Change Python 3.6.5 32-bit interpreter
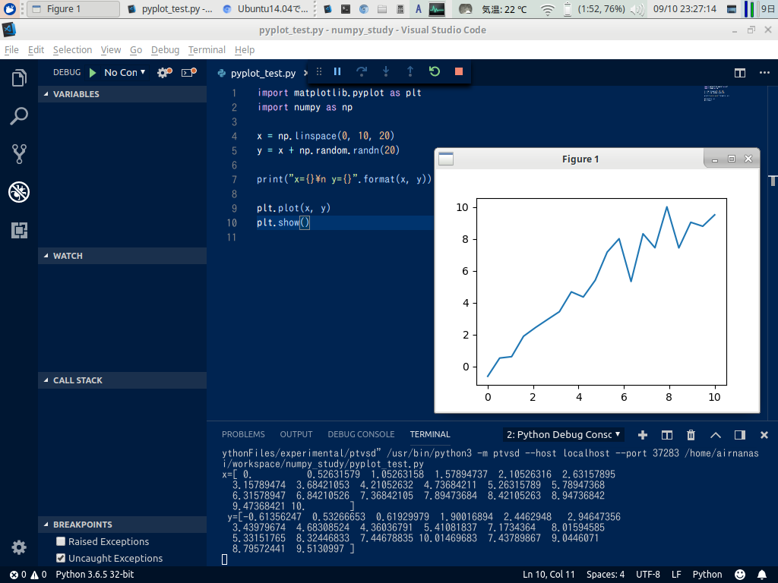Screen dimensions: 778x583 (x=95, y=574)
